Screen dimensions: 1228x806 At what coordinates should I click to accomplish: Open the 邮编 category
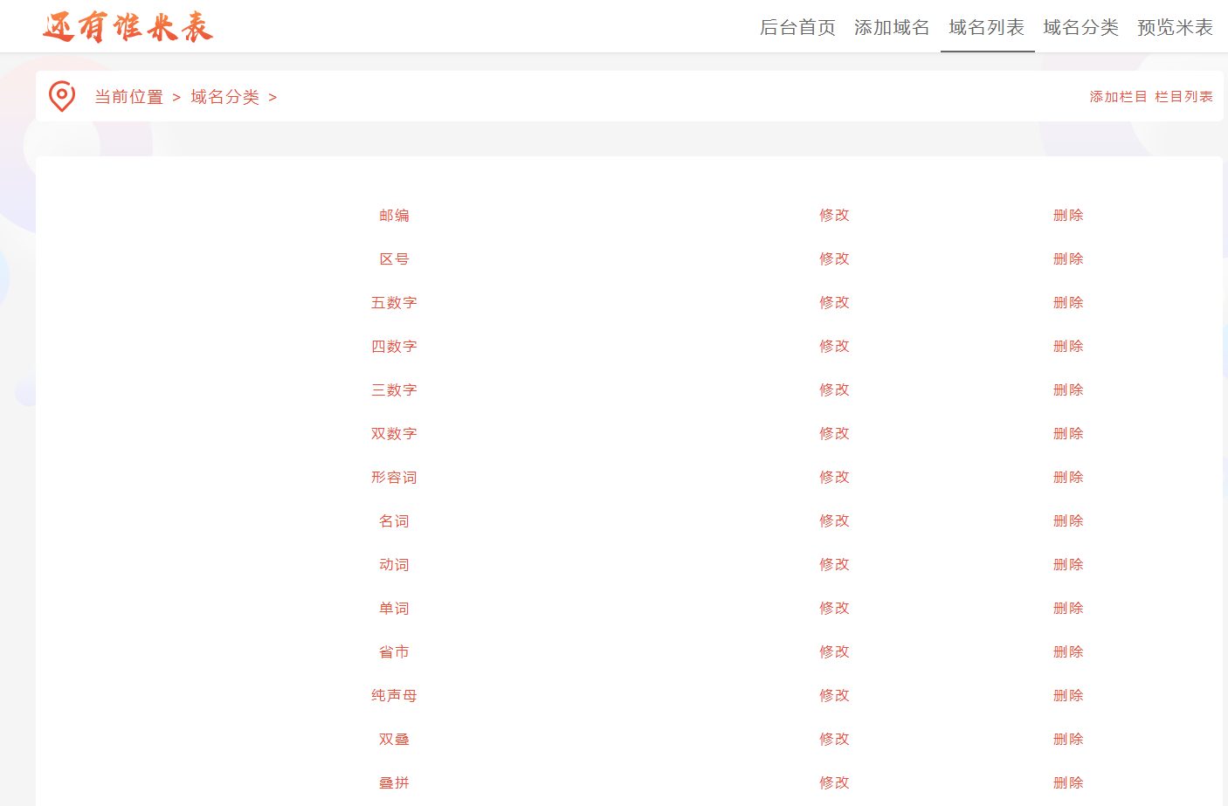coord(394,216)
